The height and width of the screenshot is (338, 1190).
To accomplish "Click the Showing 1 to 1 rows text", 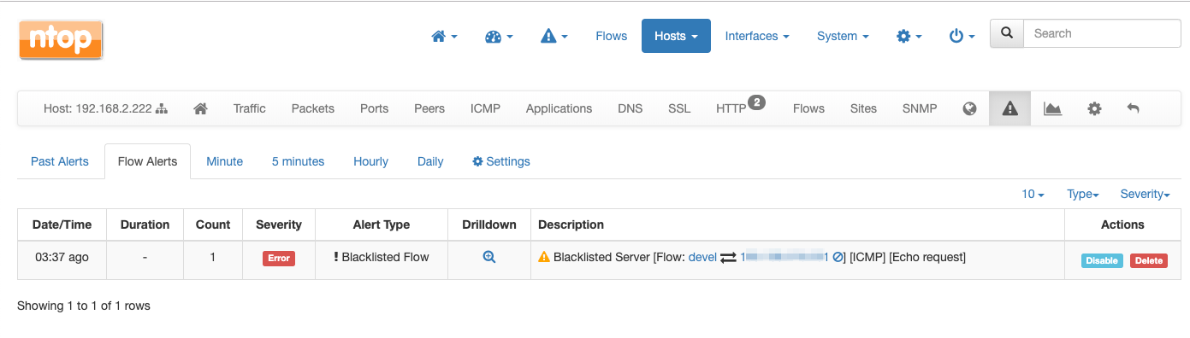I will coord(84,306).
